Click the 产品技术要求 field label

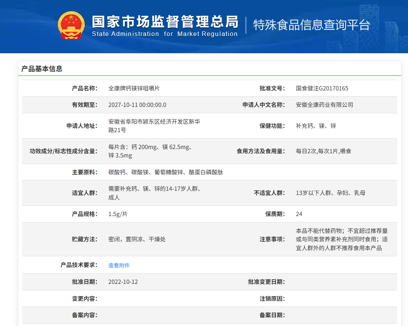79,265
